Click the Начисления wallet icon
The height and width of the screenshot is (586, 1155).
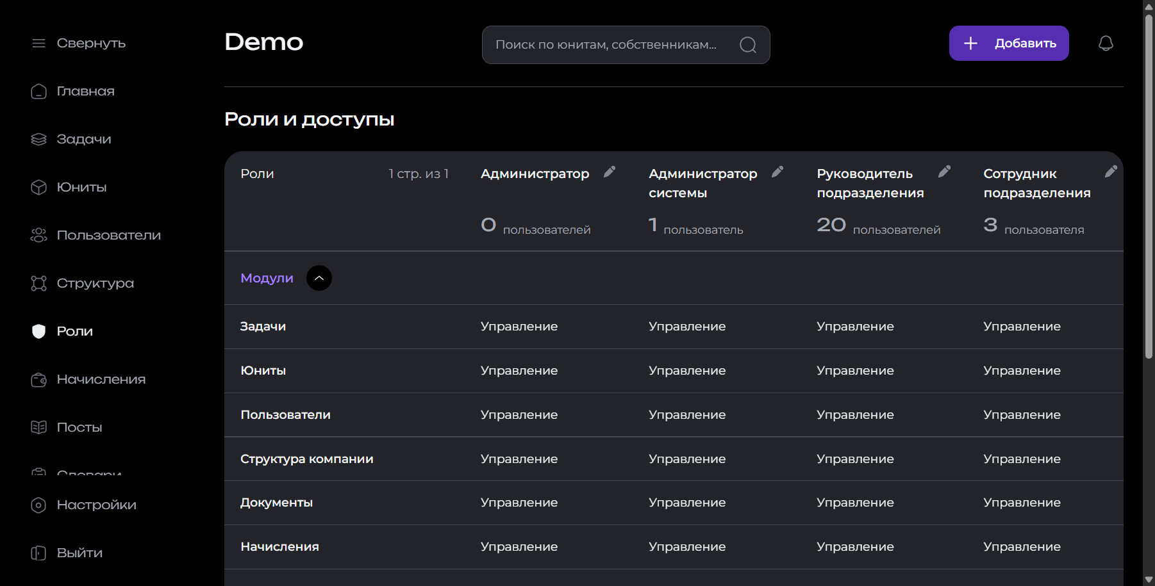pos(38,379)
